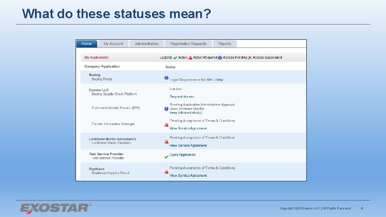This screenshot has height=217, width=386.
Task: Click the Active green check legend icon
Action: [x=175, y=57]
